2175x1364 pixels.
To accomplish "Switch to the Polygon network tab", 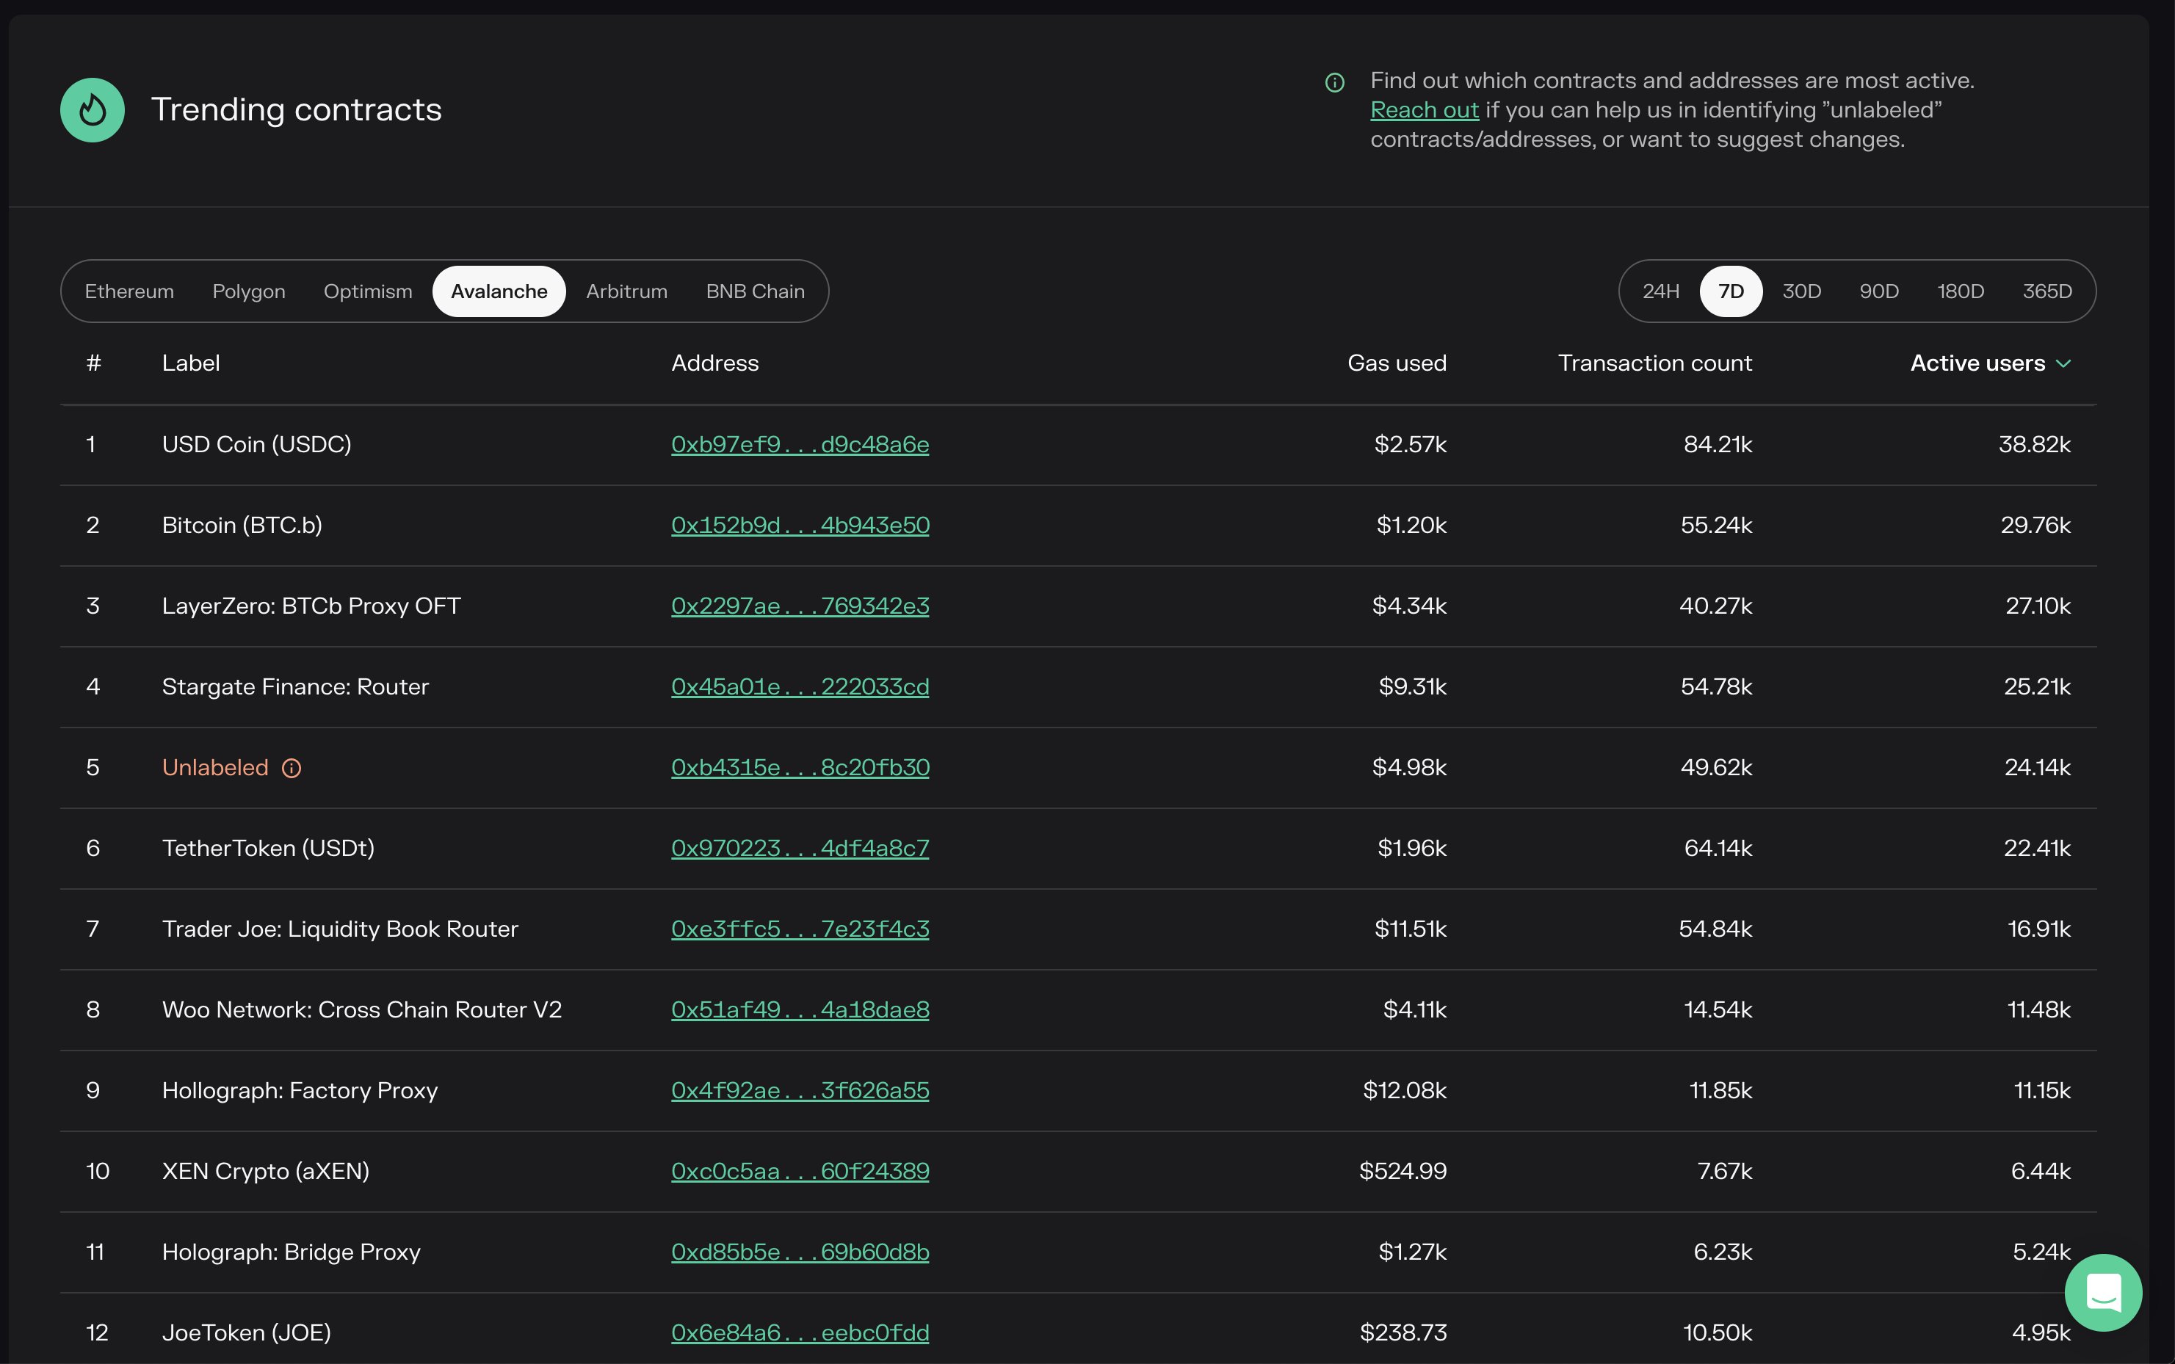I will pyautogui.click(x=248, y=291).
